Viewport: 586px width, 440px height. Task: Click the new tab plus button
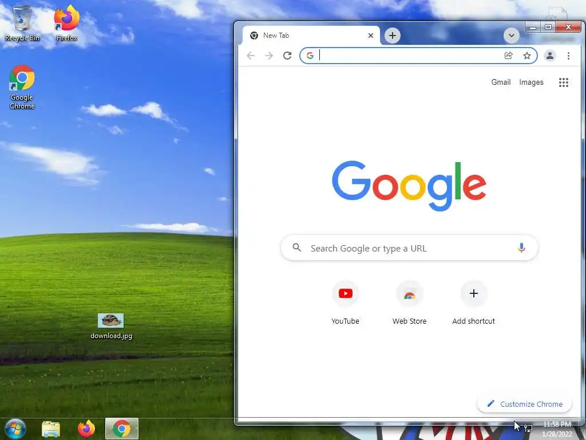click(x=393, y=36)
